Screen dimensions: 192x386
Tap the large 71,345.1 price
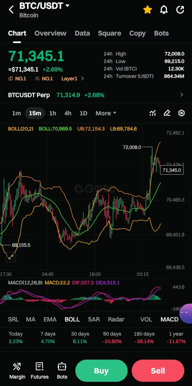[36, 56]
